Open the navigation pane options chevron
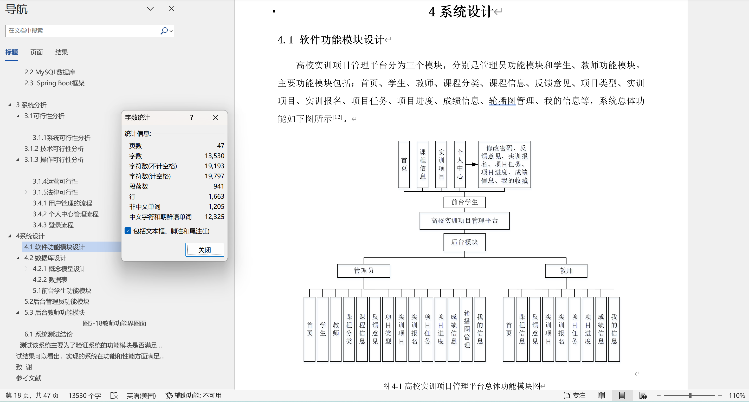 (x=150, y=9)
